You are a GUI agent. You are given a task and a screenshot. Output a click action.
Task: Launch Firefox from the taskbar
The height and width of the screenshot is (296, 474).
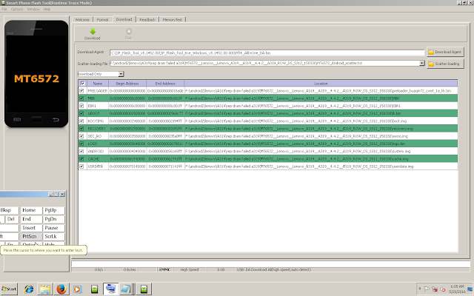(61, 289)
